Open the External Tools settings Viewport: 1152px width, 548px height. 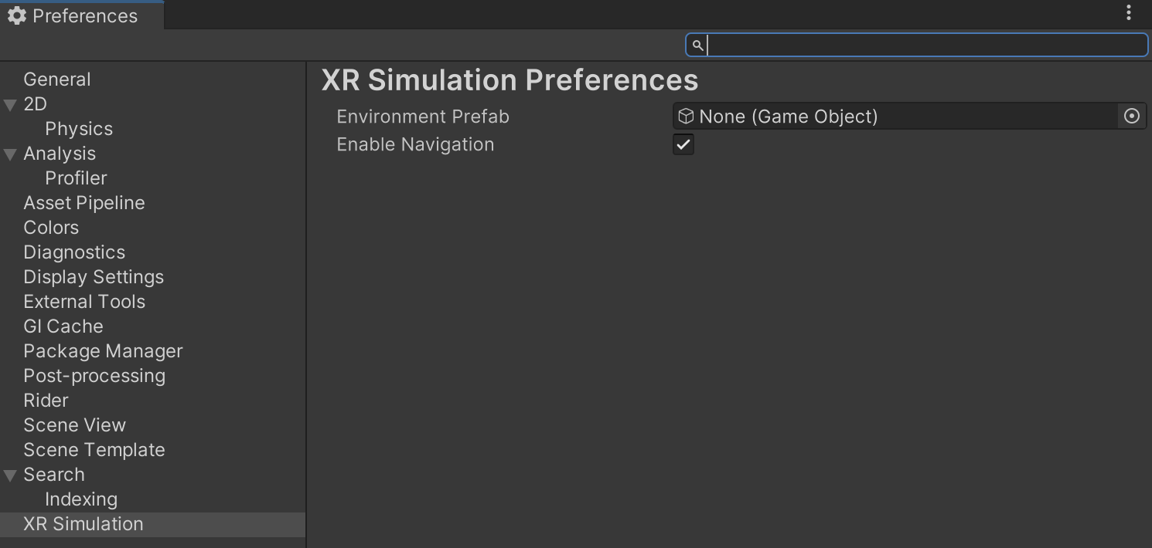84,301
